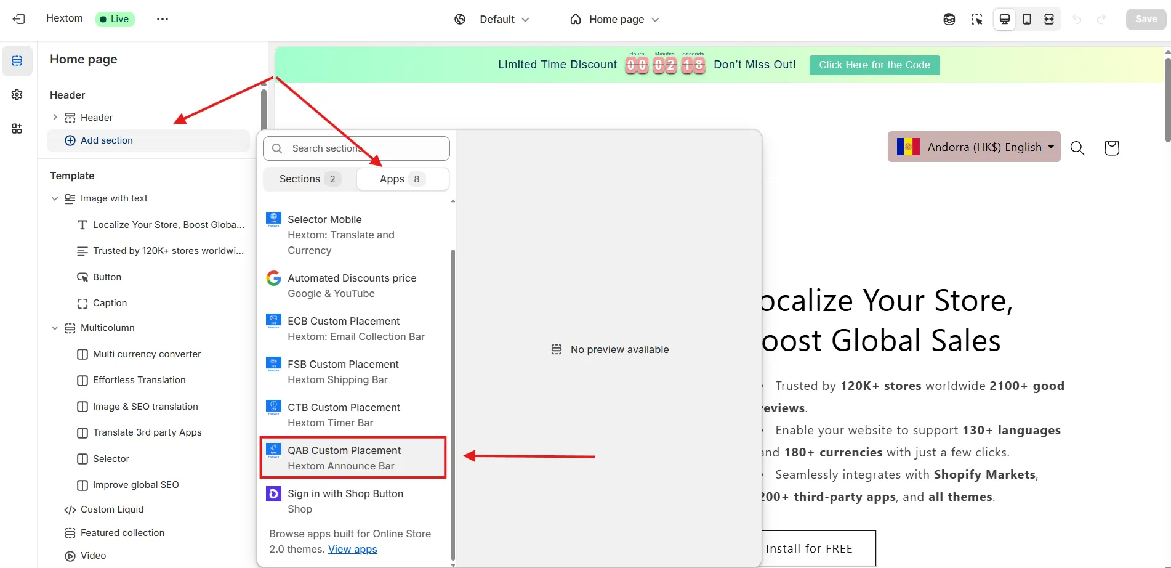Click the exit editor icon
The width and height of the screenshot is (1171, 568).
tap(19, 19)
